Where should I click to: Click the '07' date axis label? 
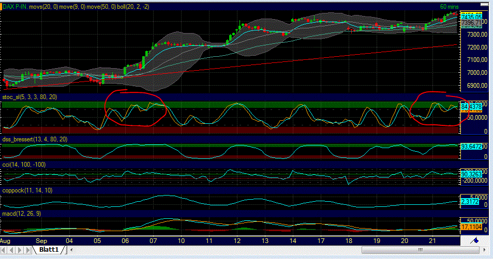[x=153, y=241]
